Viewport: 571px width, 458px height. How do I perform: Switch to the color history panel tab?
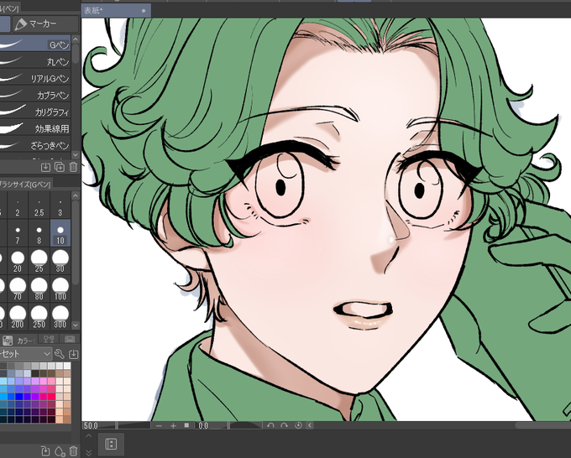point(69,339)
